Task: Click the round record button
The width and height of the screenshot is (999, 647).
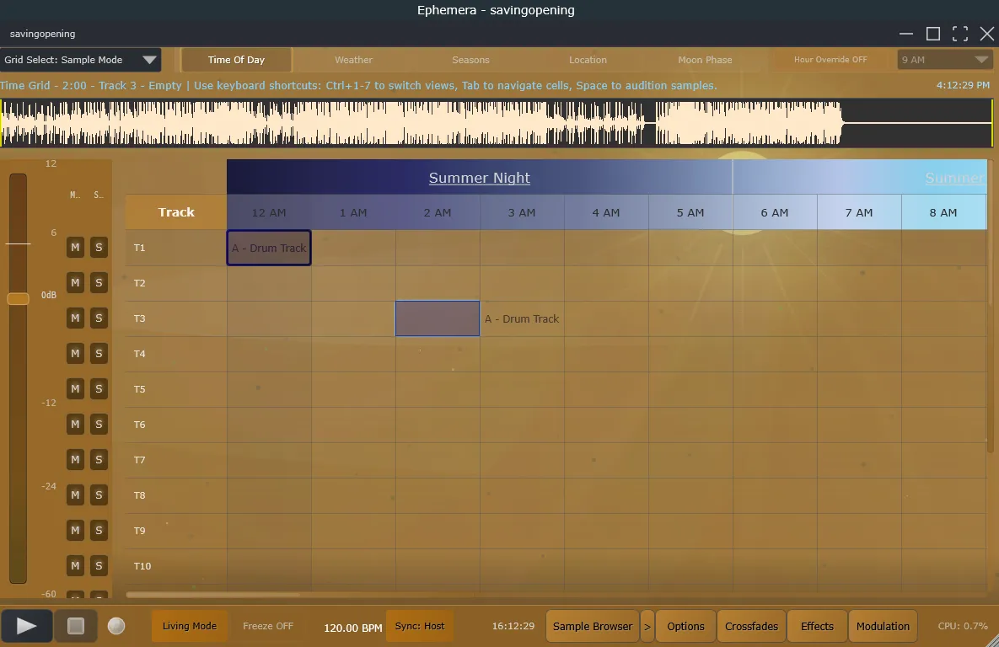Action: pos(116,626)
